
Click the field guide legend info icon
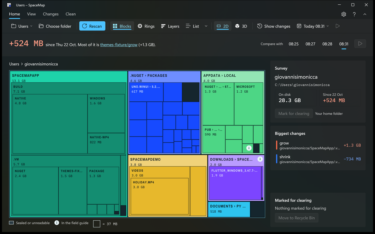click(x=57, y=223)
